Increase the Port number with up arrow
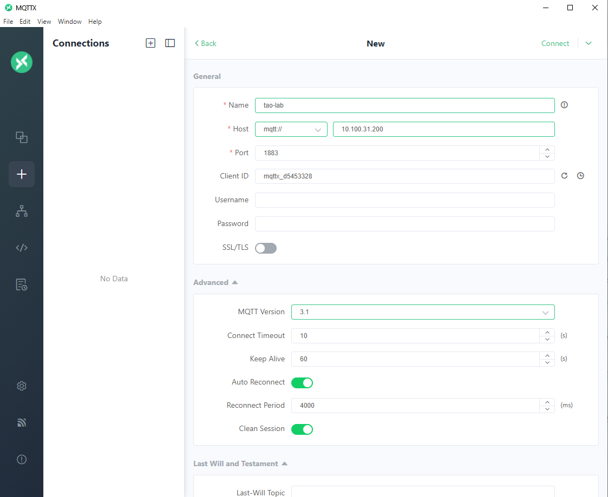608x497 pixels. tap(547, 149)
